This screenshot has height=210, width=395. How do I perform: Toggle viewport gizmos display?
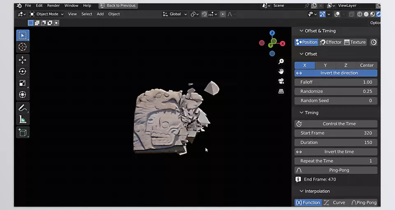coord(323,14)
